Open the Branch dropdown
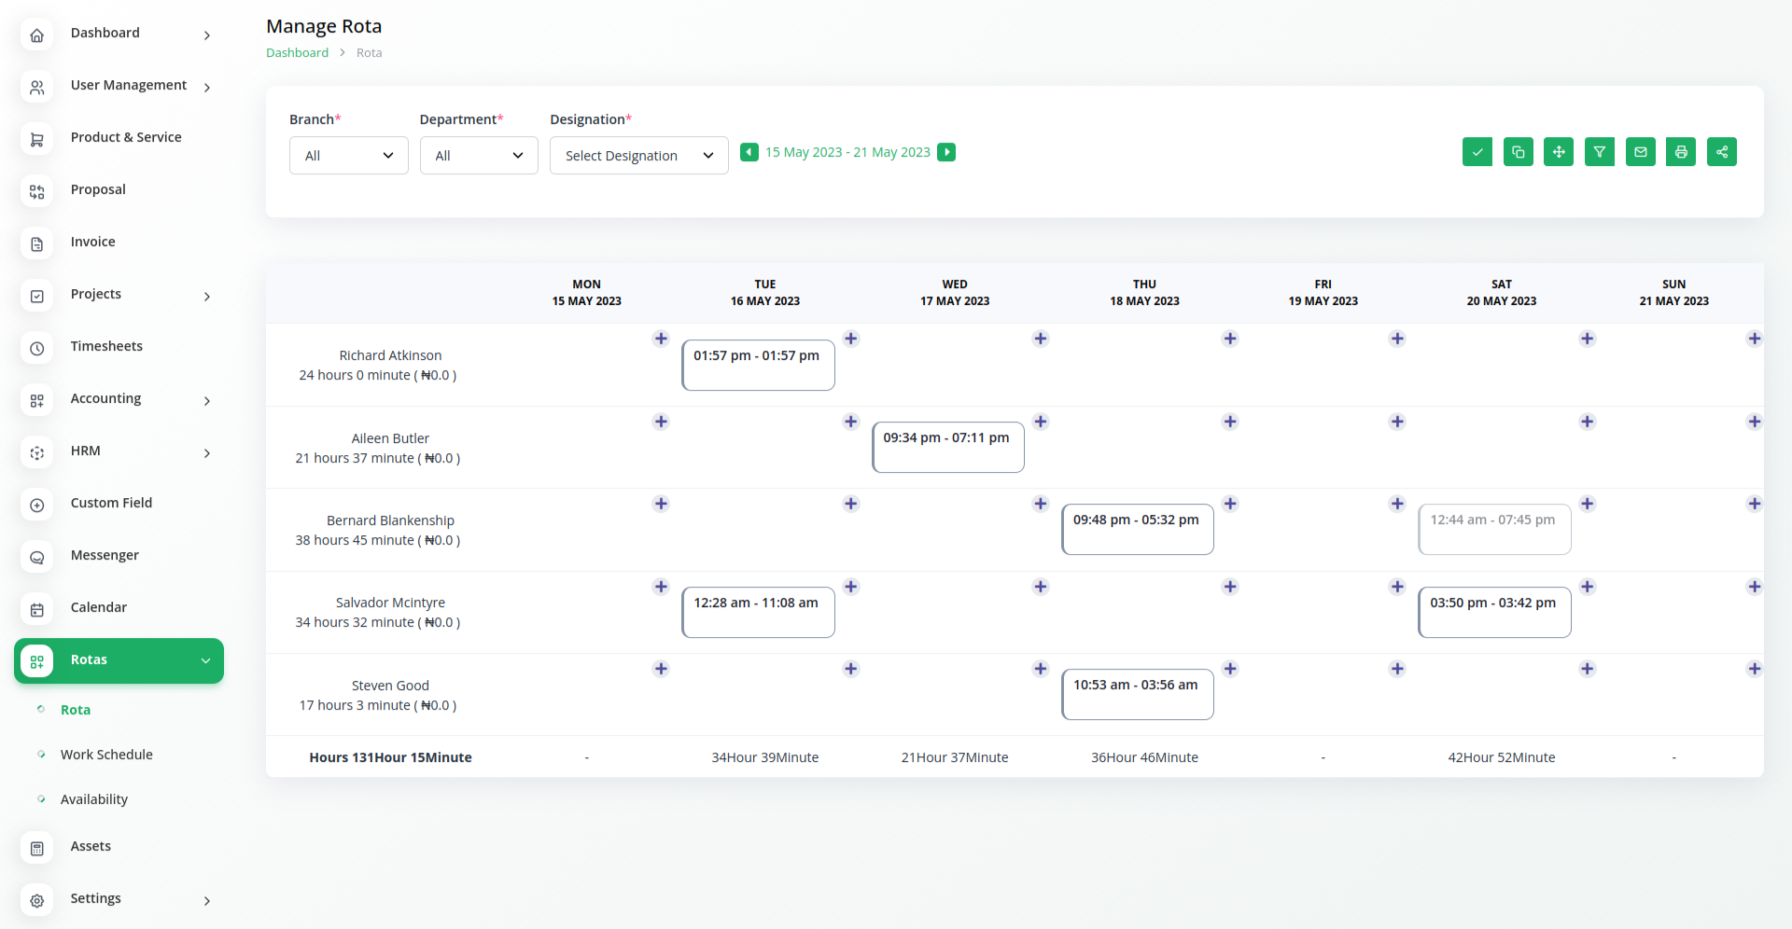1792x929 pixels. click(x=349, y=156)
